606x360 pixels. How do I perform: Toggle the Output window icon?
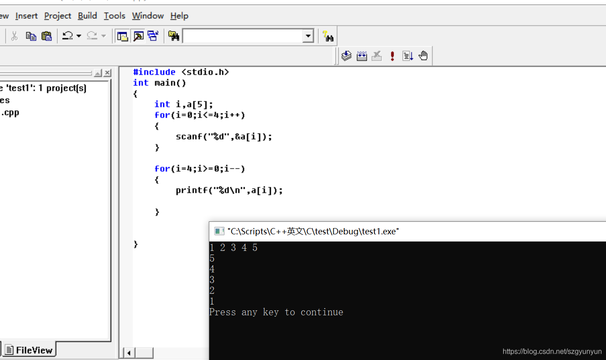click(138, 36)
